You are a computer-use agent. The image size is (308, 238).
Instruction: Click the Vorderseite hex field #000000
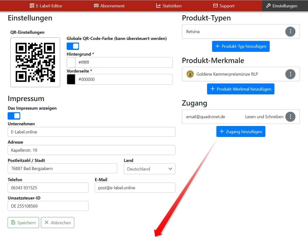[124, 79]
